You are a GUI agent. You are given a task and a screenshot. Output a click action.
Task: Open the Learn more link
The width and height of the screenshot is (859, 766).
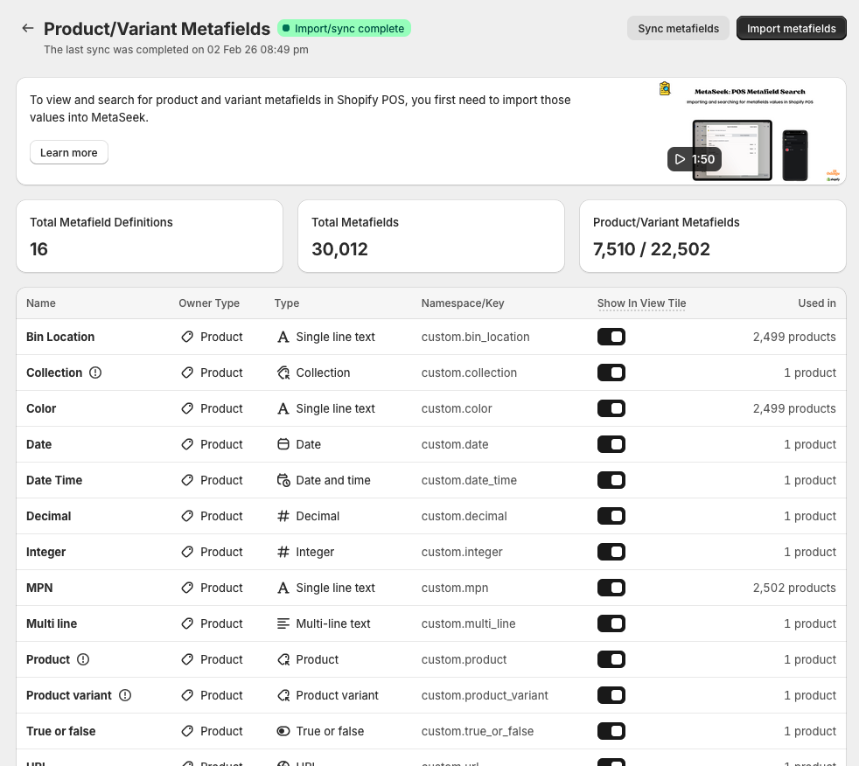(68, 153)
